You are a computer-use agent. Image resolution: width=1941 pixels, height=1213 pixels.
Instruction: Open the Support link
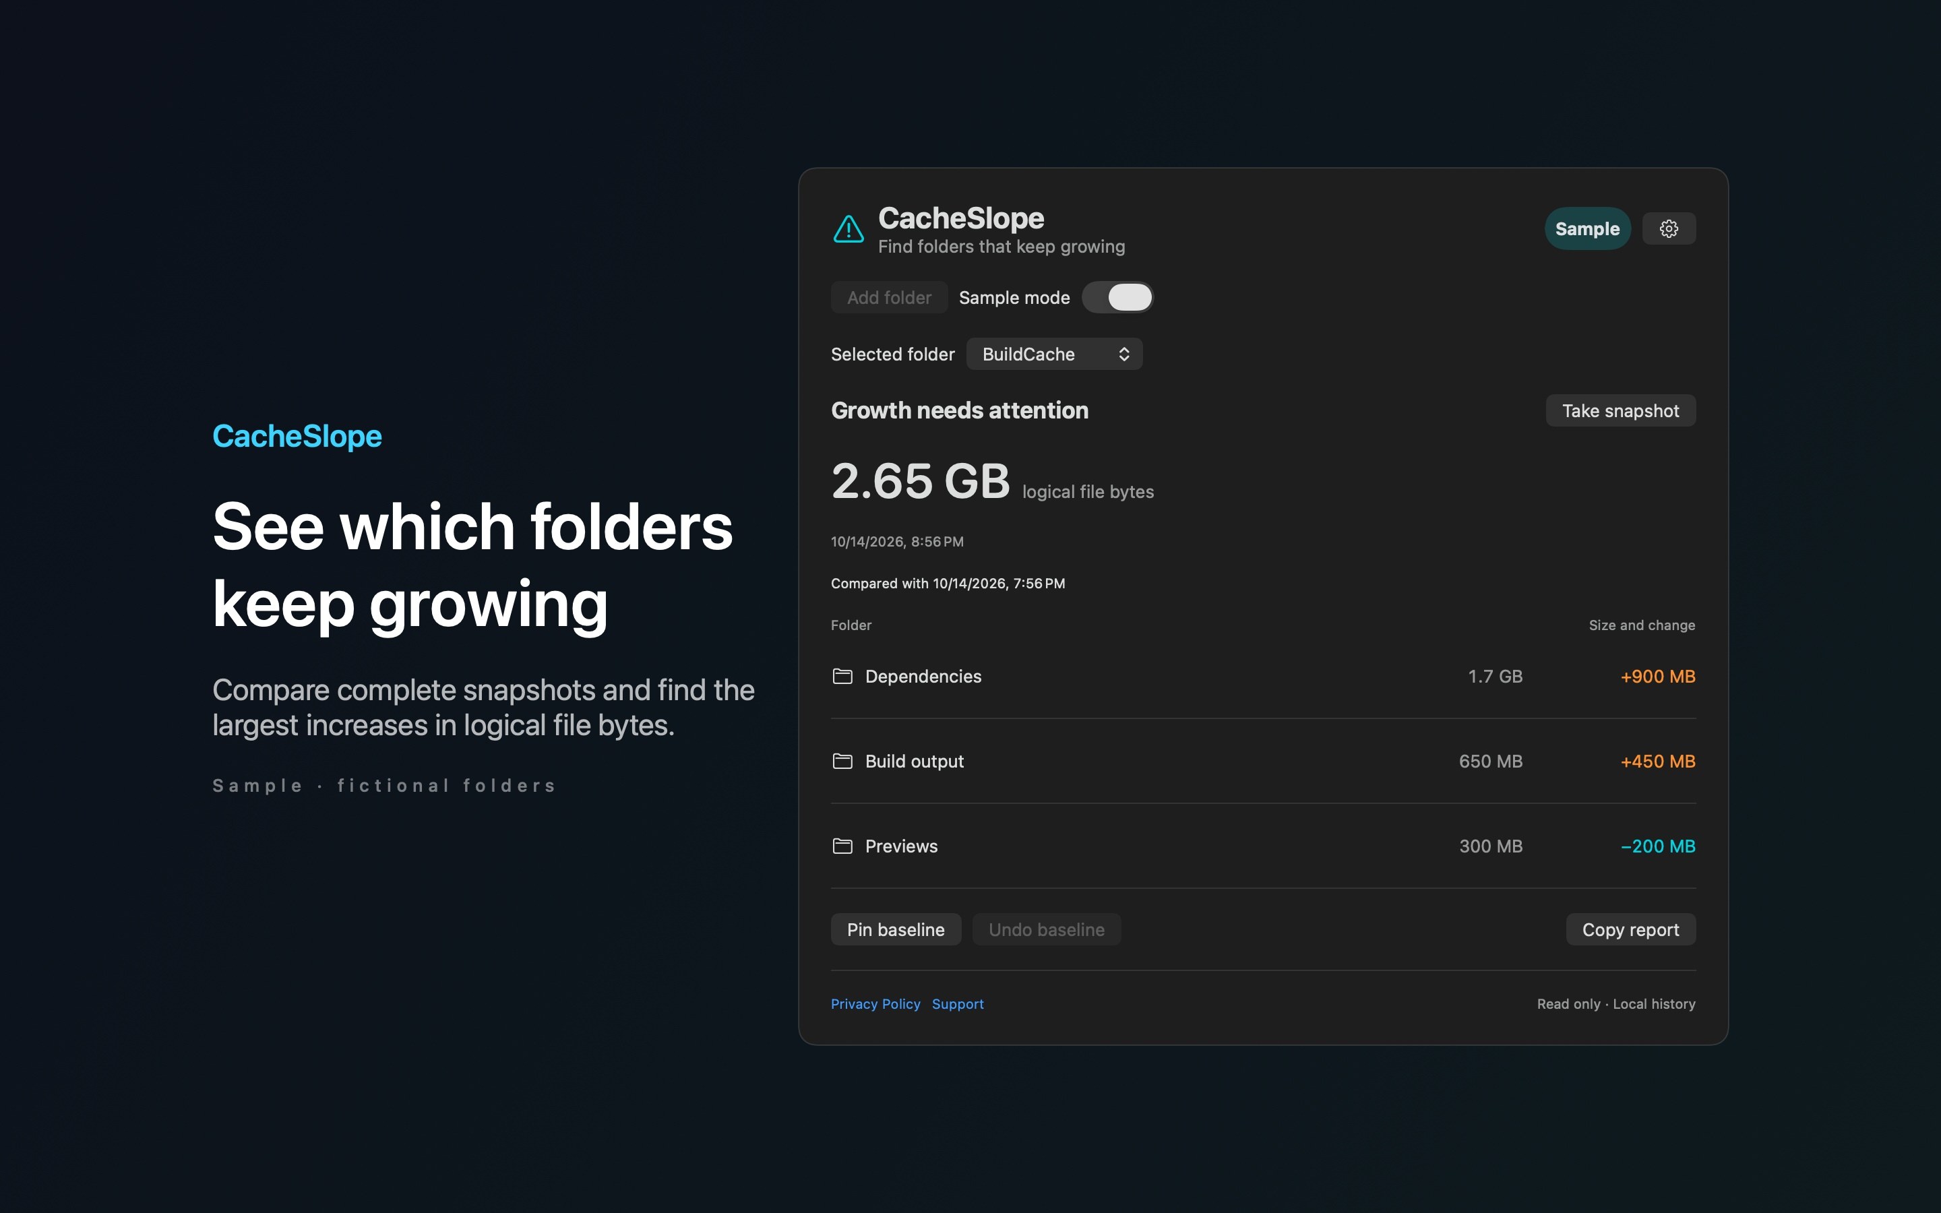pos(957,1003)
